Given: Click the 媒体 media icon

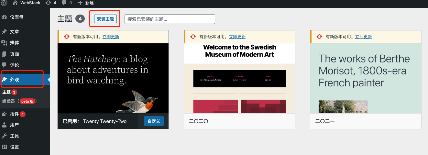Looking at the screenshot, I should tap(4, 43).
